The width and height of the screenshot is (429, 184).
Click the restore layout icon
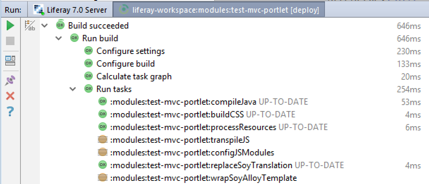point(10,61)
